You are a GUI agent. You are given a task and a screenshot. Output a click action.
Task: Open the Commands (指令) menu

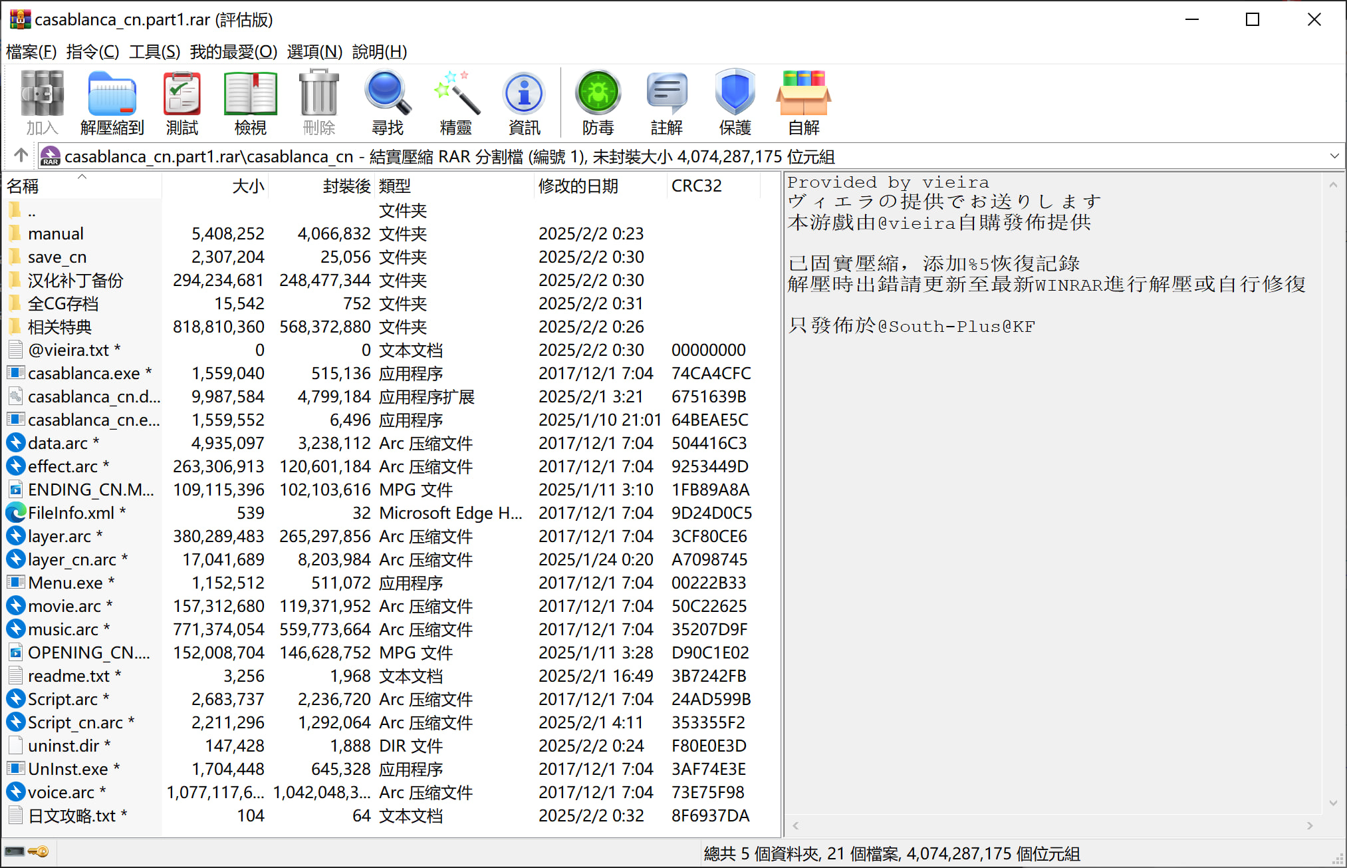coord(92,51)
